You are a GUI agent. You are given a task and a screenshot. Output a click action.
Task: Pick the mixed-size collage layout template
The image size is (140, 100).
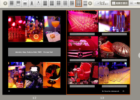(72, 3)
